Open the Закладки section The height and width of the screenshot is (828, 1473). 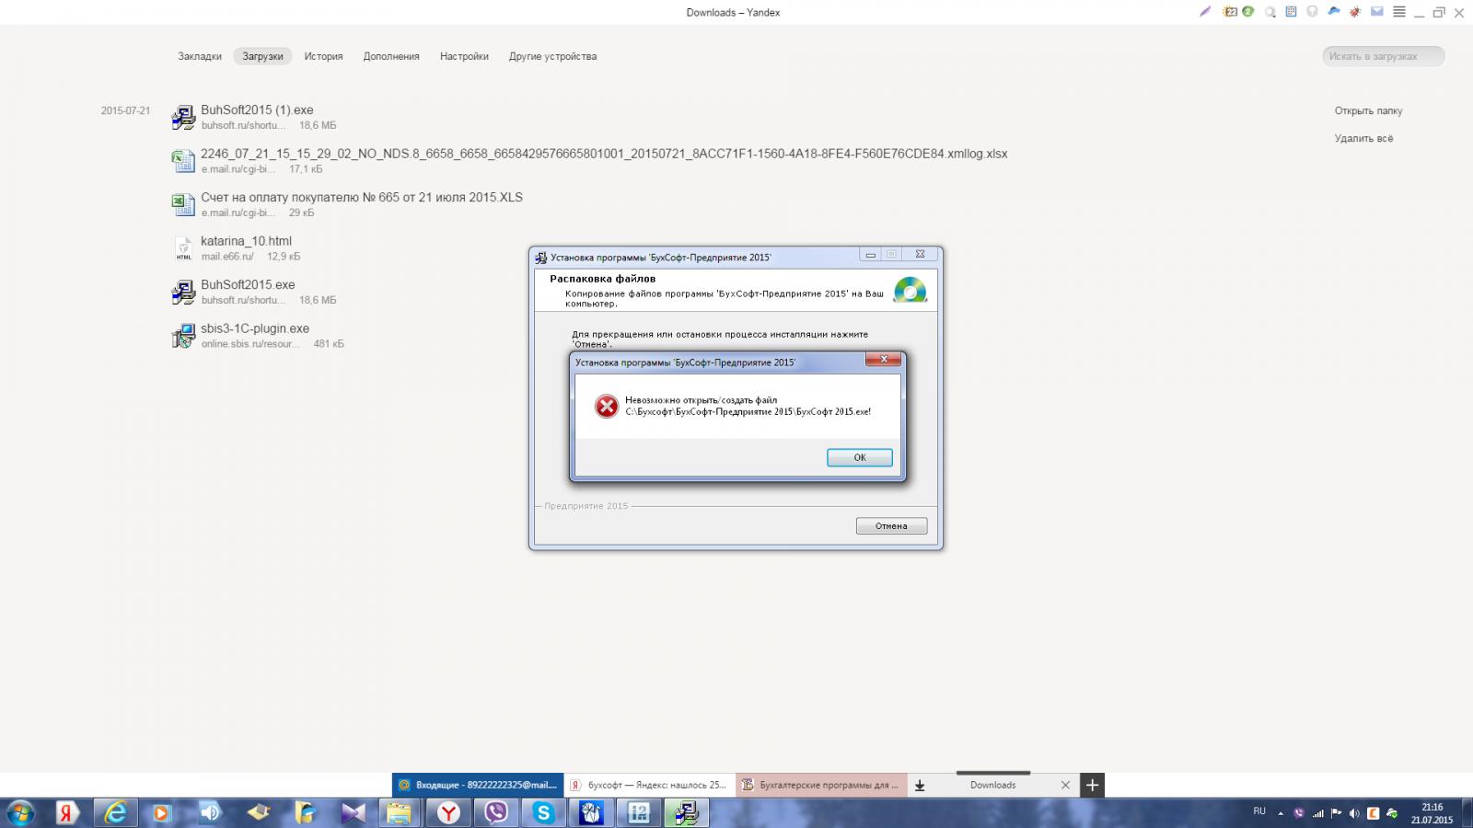click(x=200, y=56)
